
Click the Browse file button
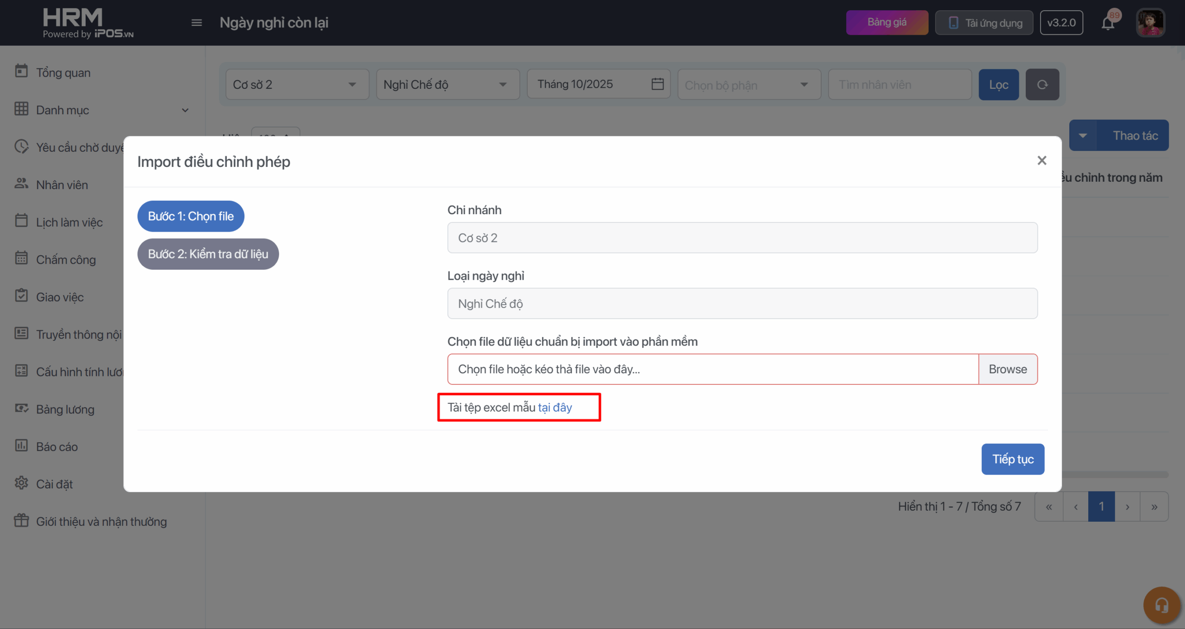pos(1007,369)
